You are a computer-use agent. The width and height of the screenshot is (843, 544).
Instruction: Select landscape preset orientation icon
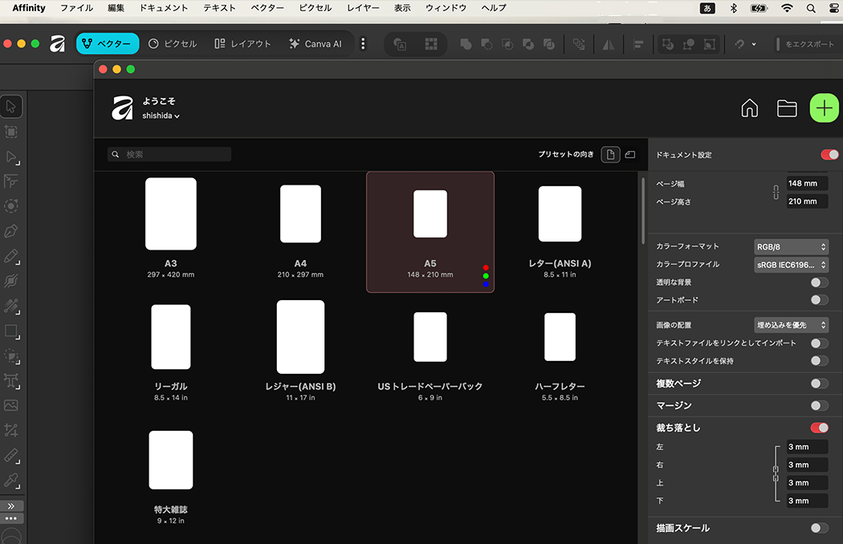pyautogui.click(x=630, y=154)
